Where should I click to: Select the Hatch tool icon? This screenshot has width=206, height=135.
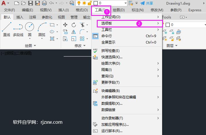tap(52, 39)
